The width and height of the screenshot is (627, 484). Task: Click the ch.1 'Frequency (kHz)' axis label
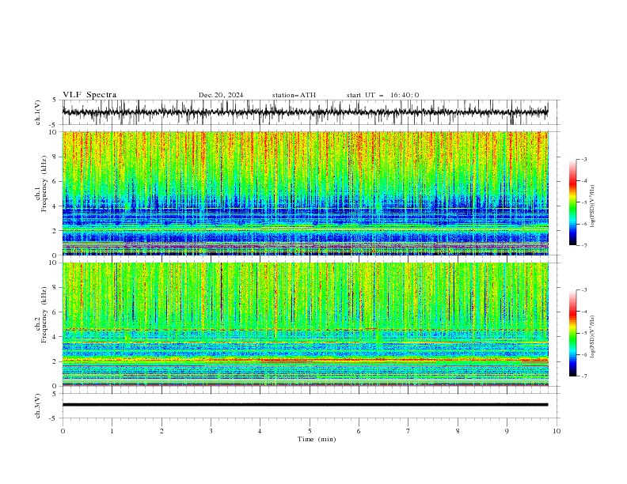click(x=44, y=183)
